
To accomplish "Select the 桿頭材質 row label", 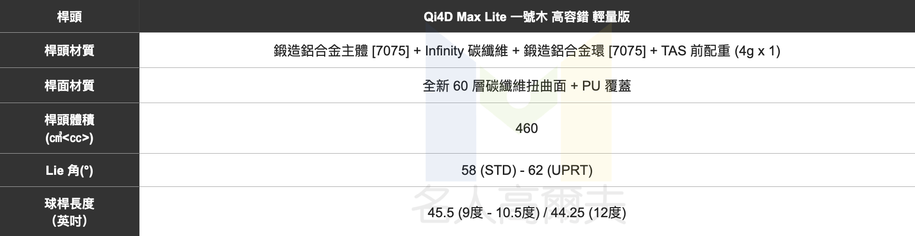I will pos(69,51).
